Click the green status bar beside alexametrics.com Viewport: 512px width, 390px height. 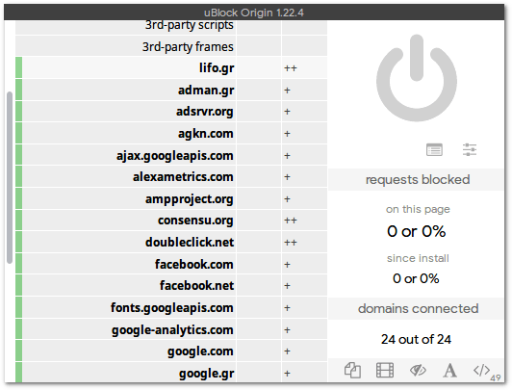18,177
